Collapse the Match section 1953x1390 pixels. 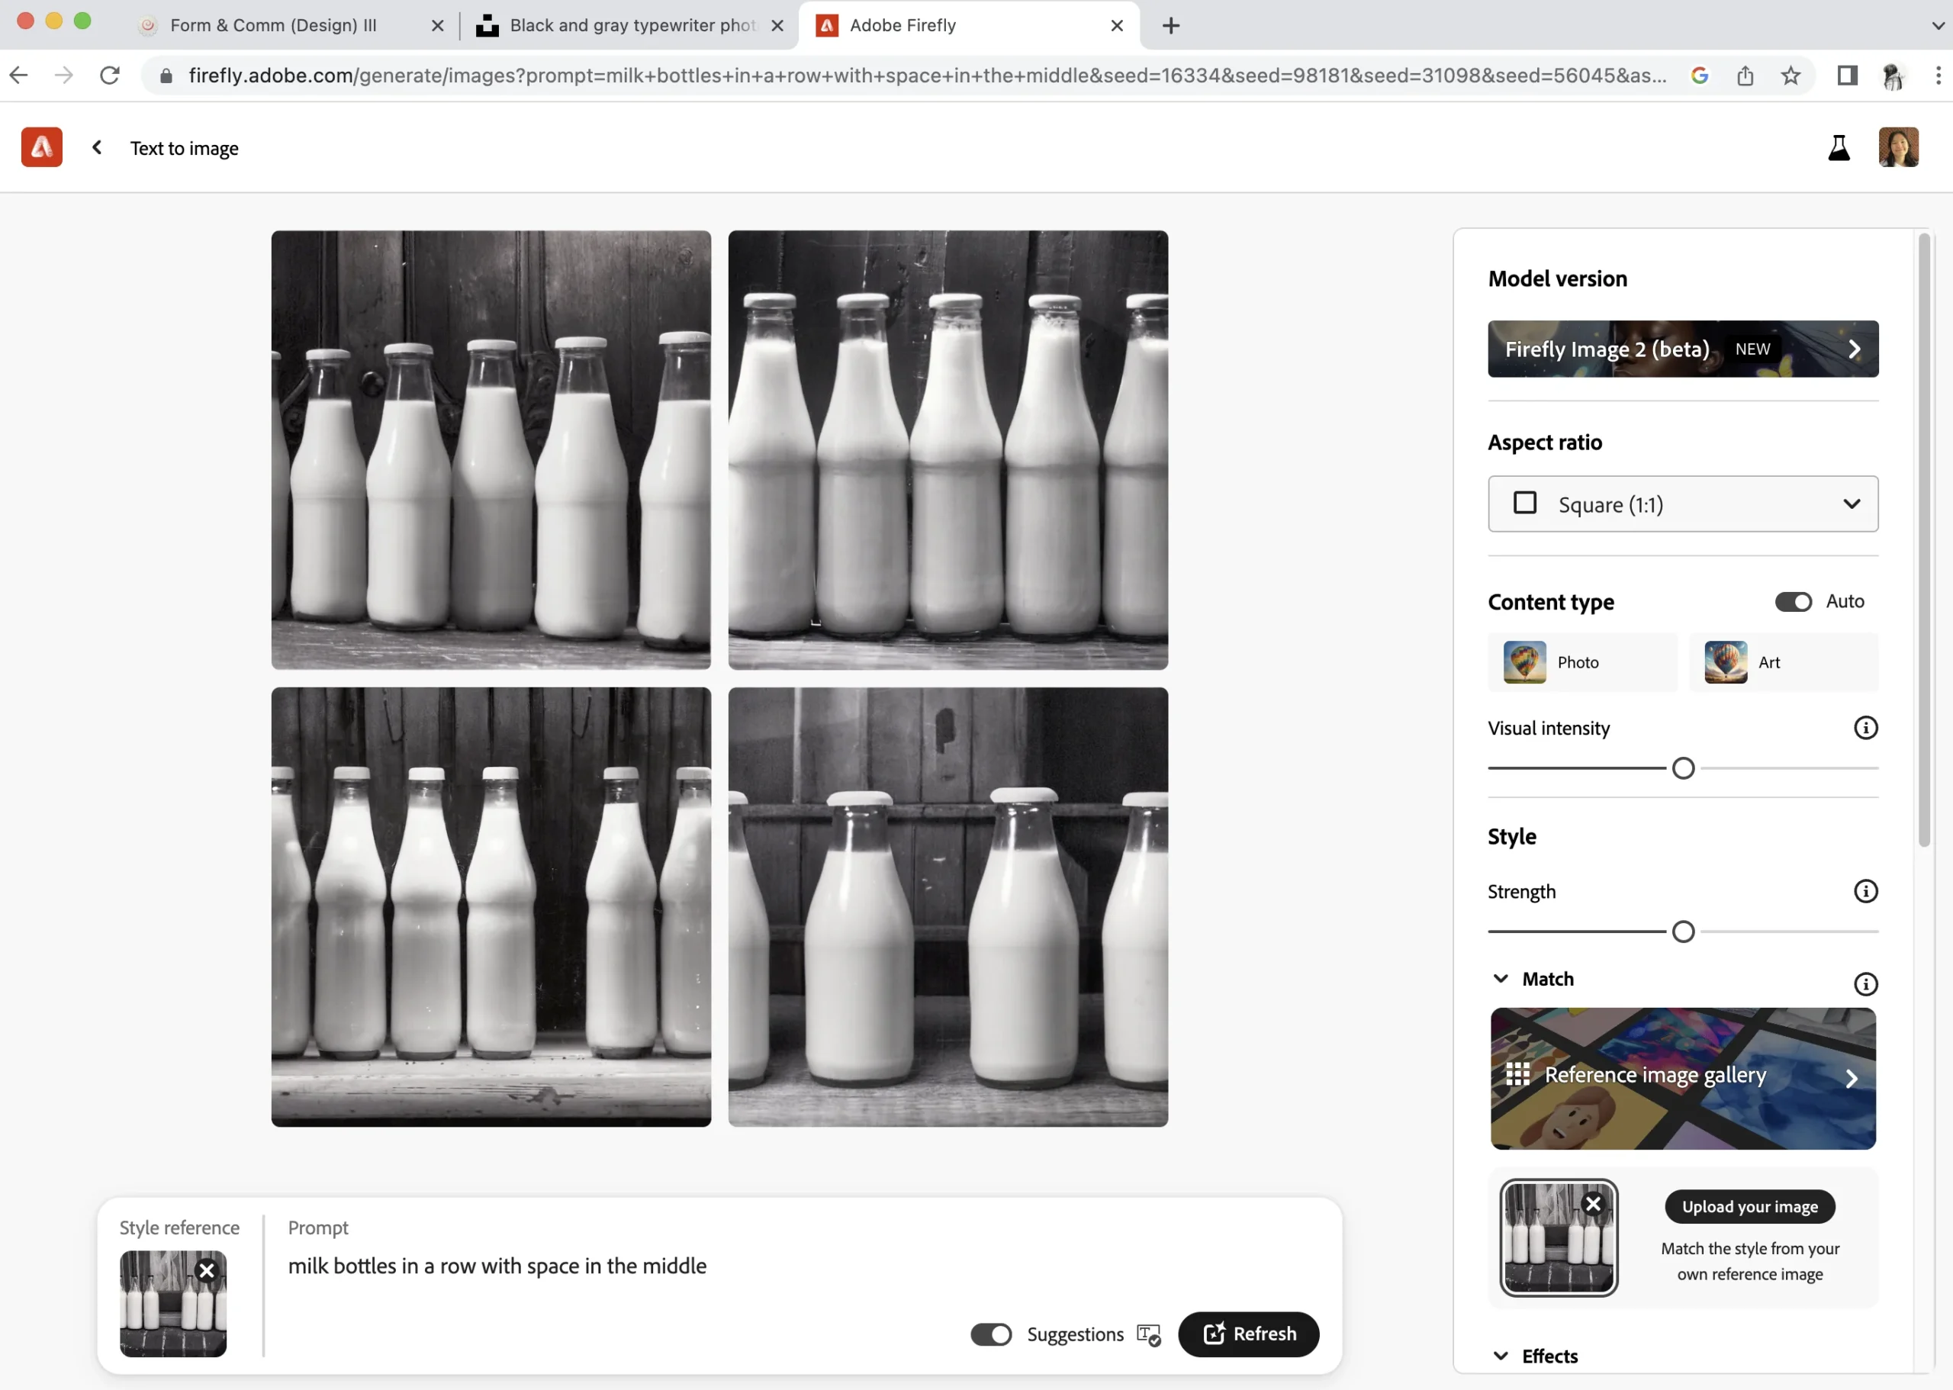click(1501, 978)
